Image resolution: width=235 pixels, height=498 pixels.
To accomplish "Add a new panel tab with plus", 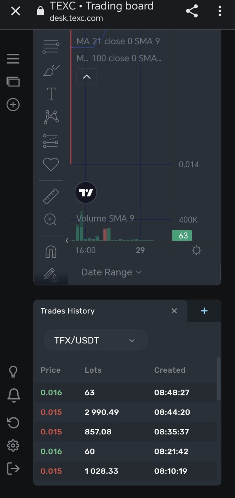I will pos(204,311).
